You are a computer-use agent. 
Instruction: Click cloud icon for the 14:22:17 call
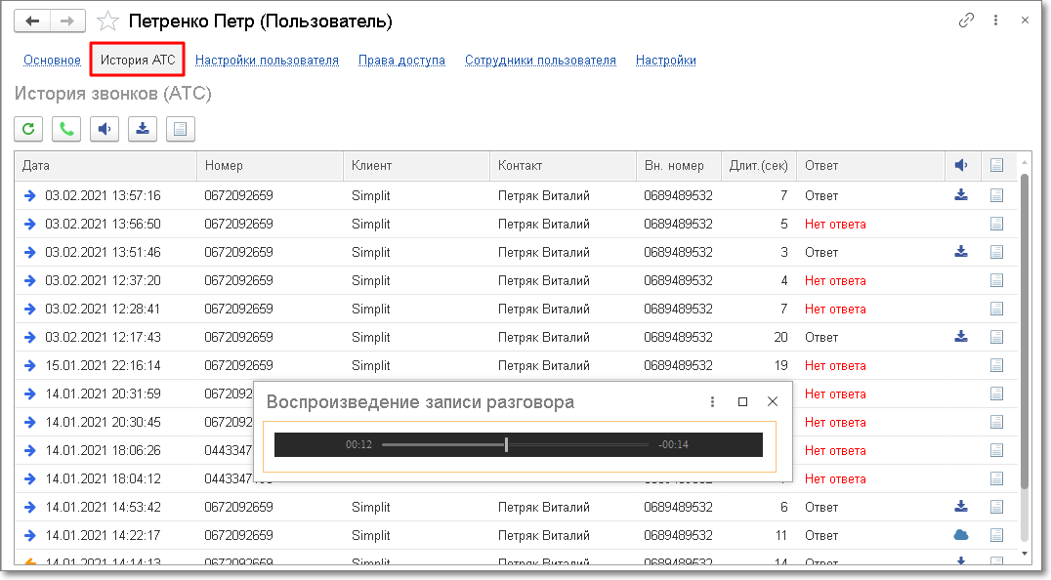(x=961, y=535)
